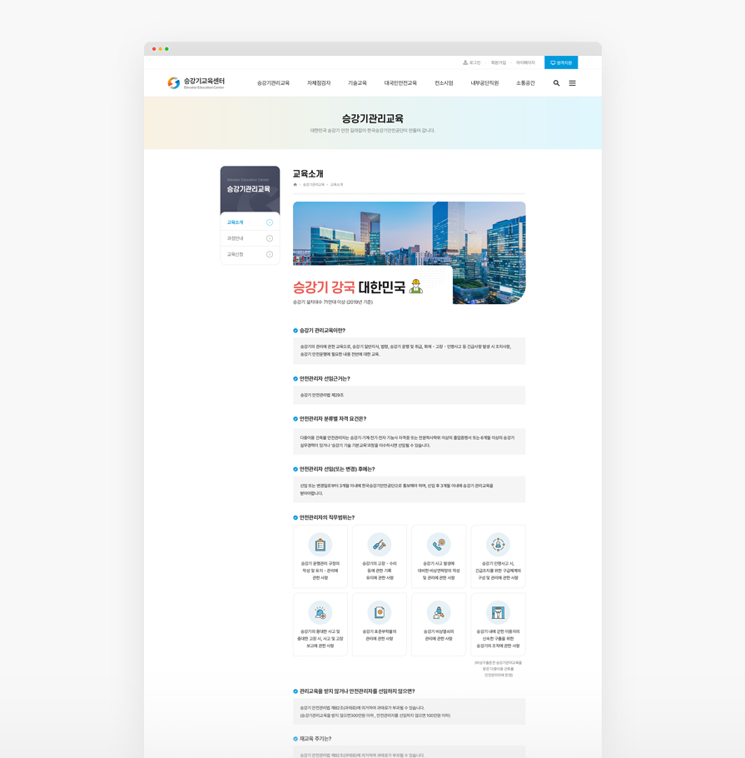Click the 회원가입 link
This screenshot has width=745, height=758.
click(498, 62)
